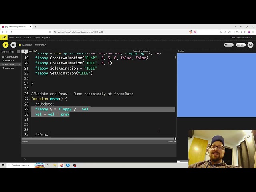Run the sketch with the yellow play button
256x192 pixels.
click(x=5, y=45)
